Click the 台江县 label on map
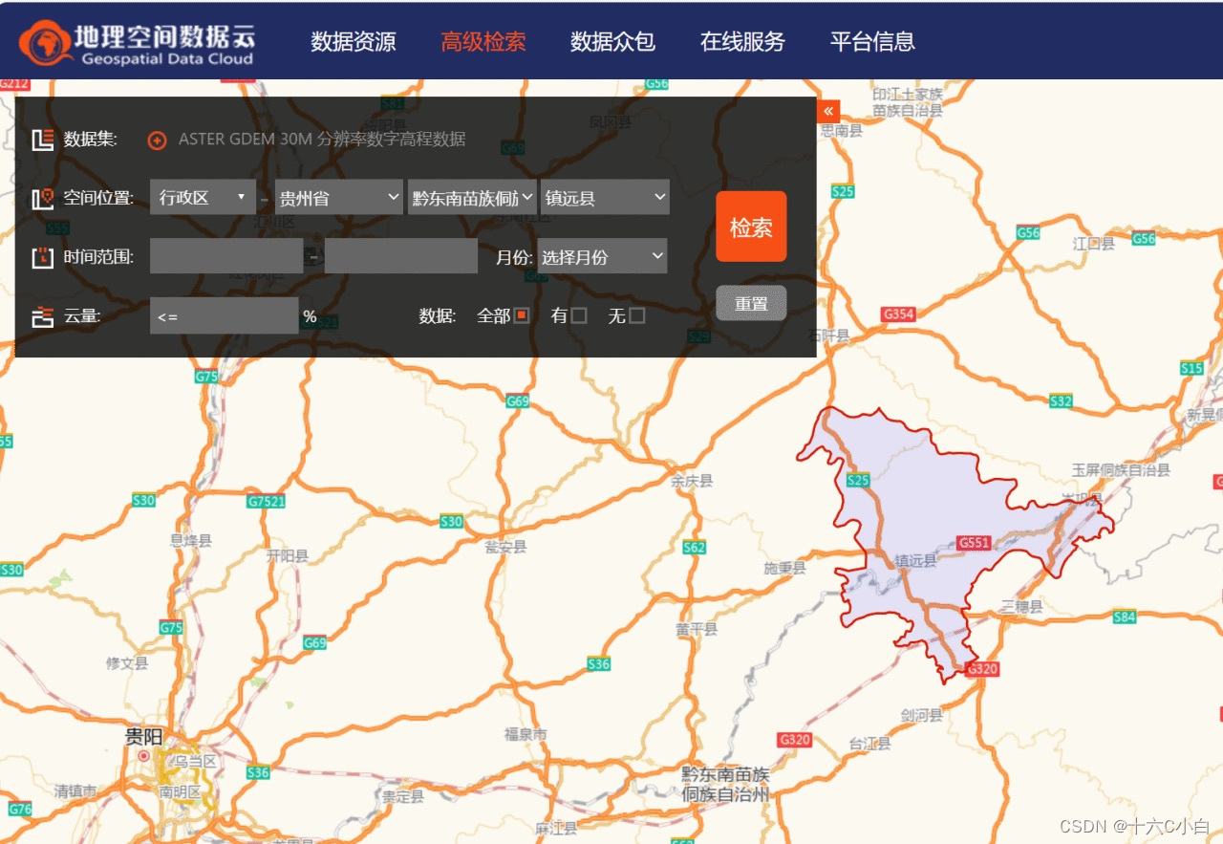Screen dimensions: 1223x844 click(869, 744)
